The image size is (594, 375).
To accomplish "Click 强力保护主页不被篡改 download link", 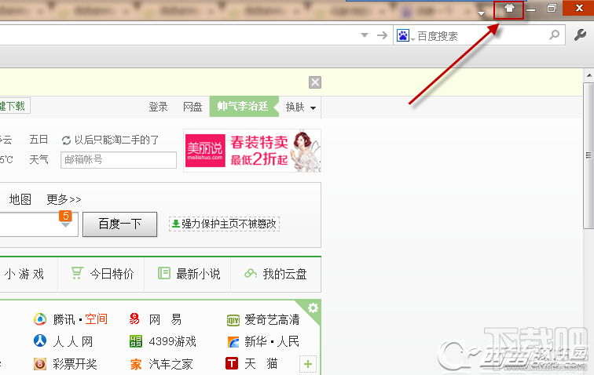I will 224,224.
